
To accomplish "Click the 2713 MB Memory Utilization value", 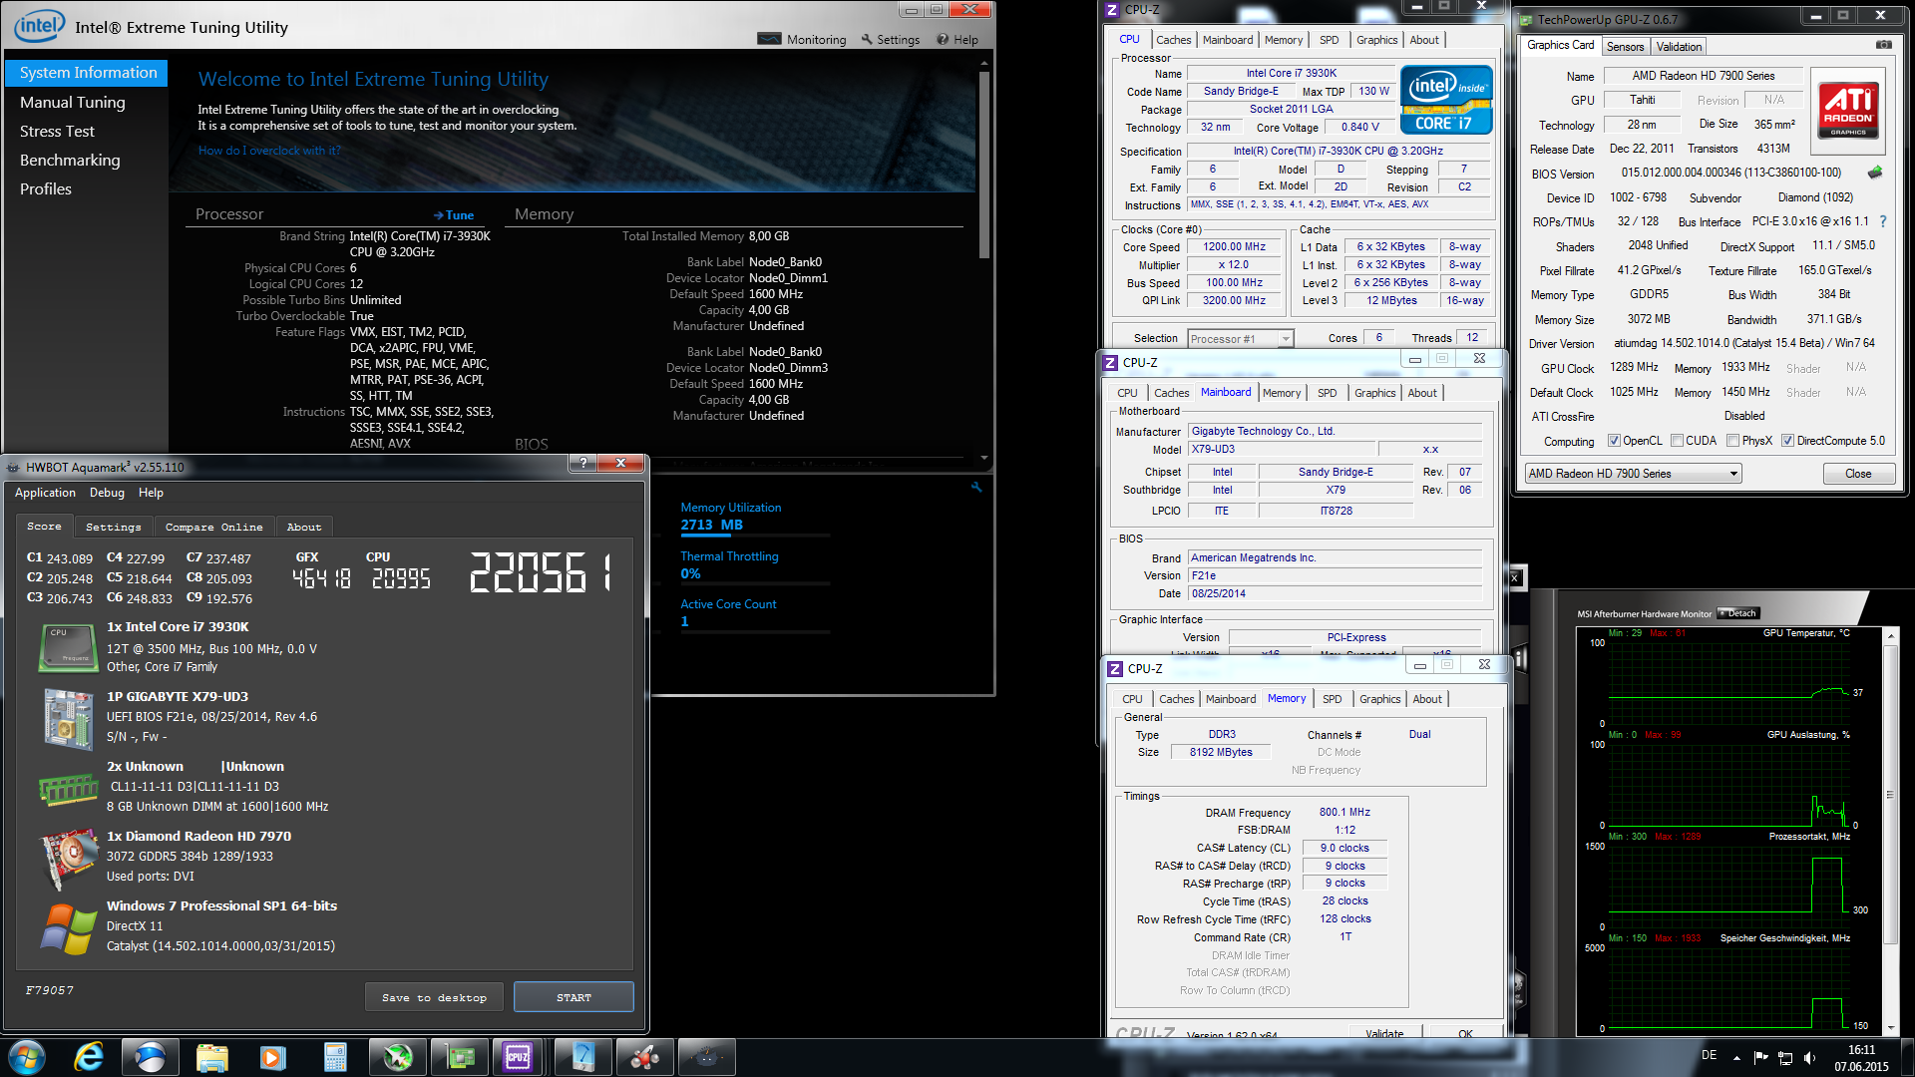I will 711,525.
